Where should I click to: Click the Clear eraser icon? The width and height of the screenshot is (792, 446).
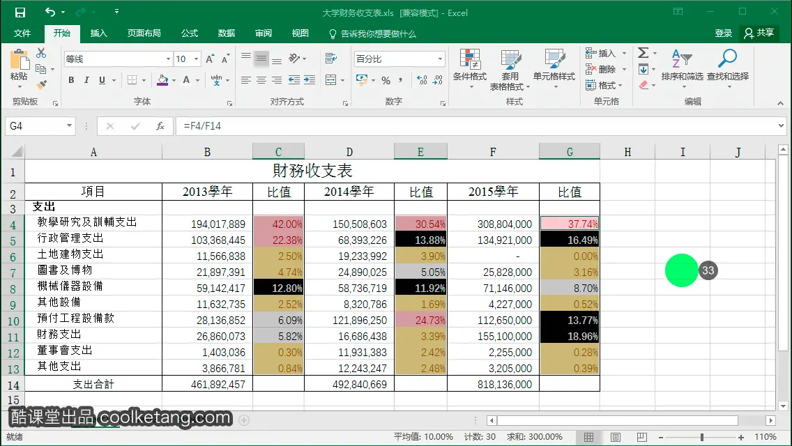pos(643,85)
